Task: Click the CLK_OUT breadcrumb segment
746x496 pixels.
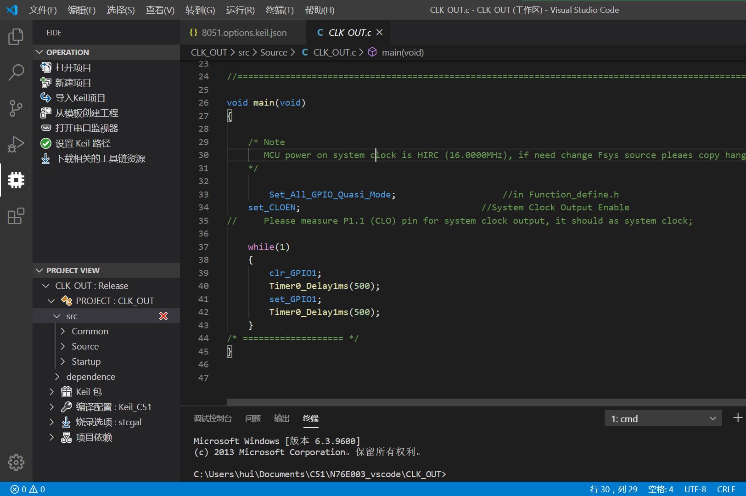Action: point(209,52)
